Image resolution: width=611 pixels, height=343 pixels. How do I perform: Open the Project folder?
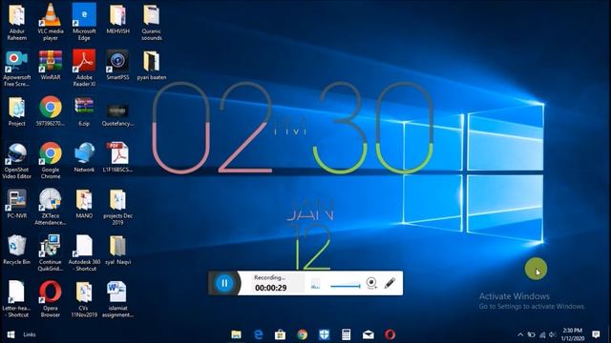pyautogui.click(x=17, y=111)
